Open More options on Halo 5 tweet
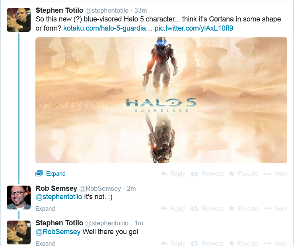The width and height of the screenshot is (294, 246). [x=275, y=174]
